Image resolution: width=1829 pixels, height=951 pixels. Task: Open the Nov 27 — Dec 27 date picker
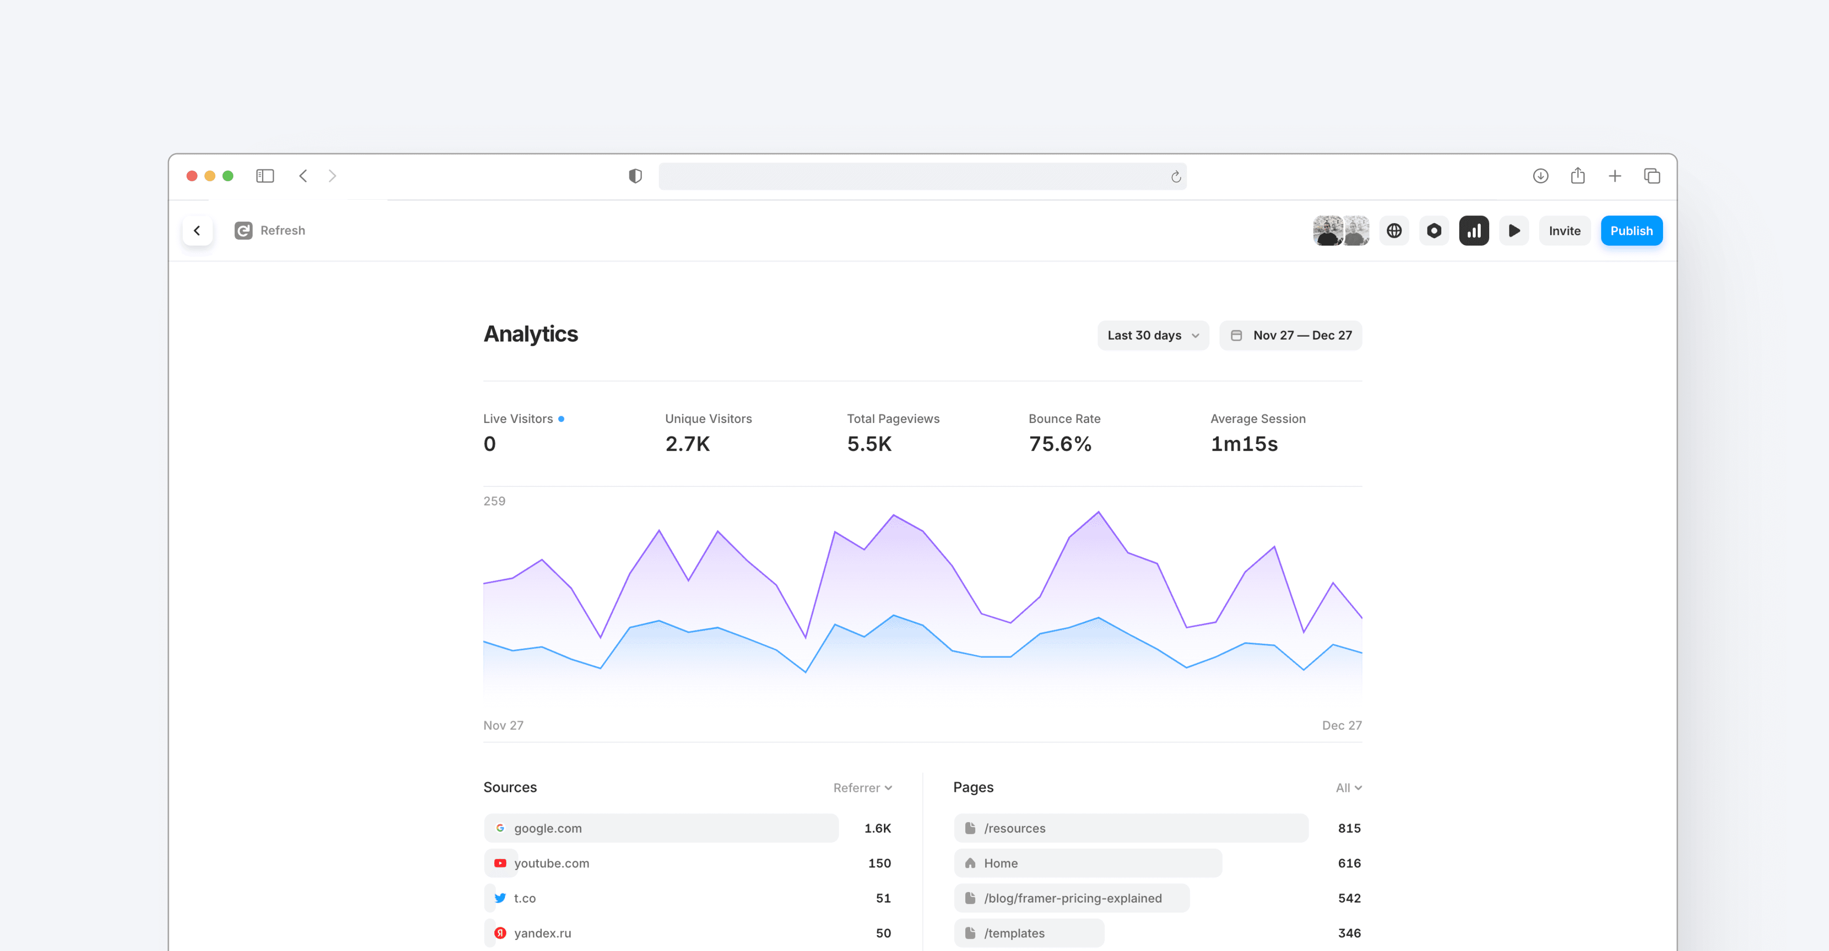coord(1291,335)
